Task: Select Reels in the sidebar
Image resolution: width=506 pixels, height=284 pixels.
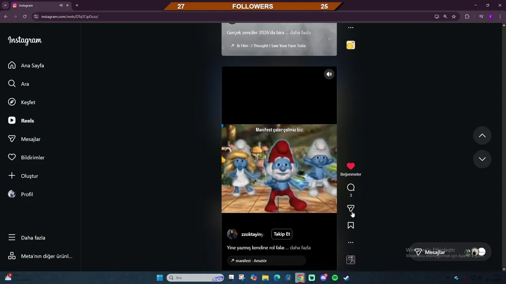Action: [21, 121]
